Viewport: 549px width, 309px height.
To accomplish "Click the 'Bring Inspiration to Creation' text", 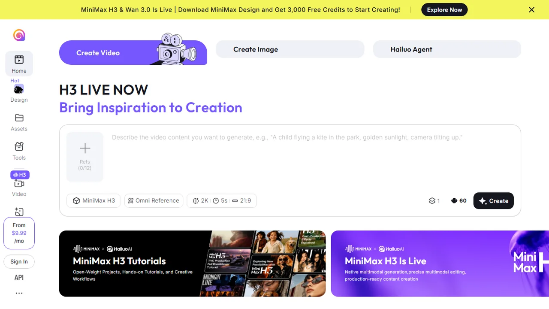I will (151, 107).
